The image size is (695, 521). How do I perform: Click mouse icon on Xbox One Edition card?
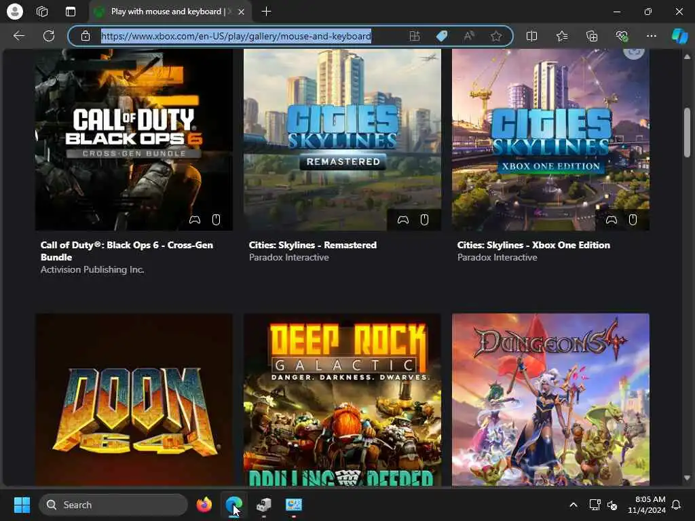[x=633, y=220]
